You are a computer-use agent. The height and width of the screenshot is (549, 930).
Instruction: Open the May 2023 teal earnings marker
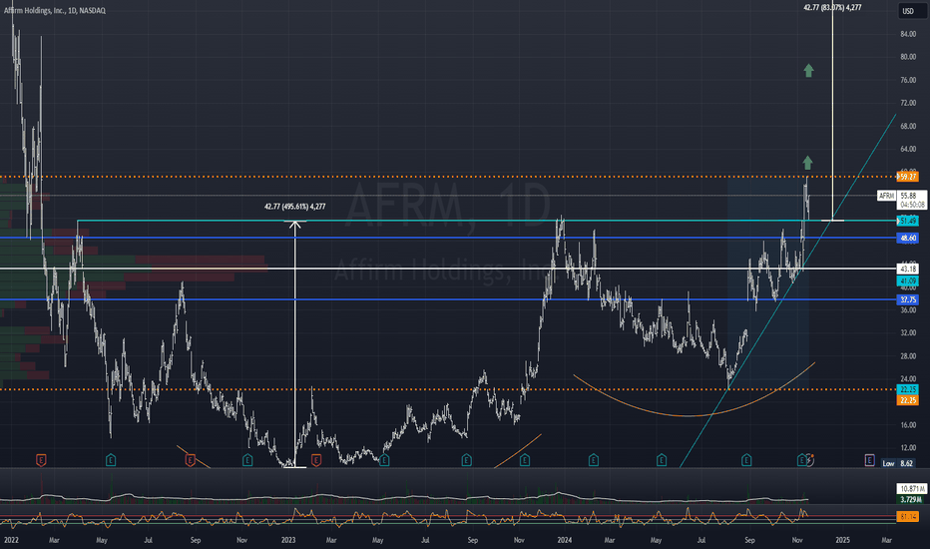pos(384,459)
